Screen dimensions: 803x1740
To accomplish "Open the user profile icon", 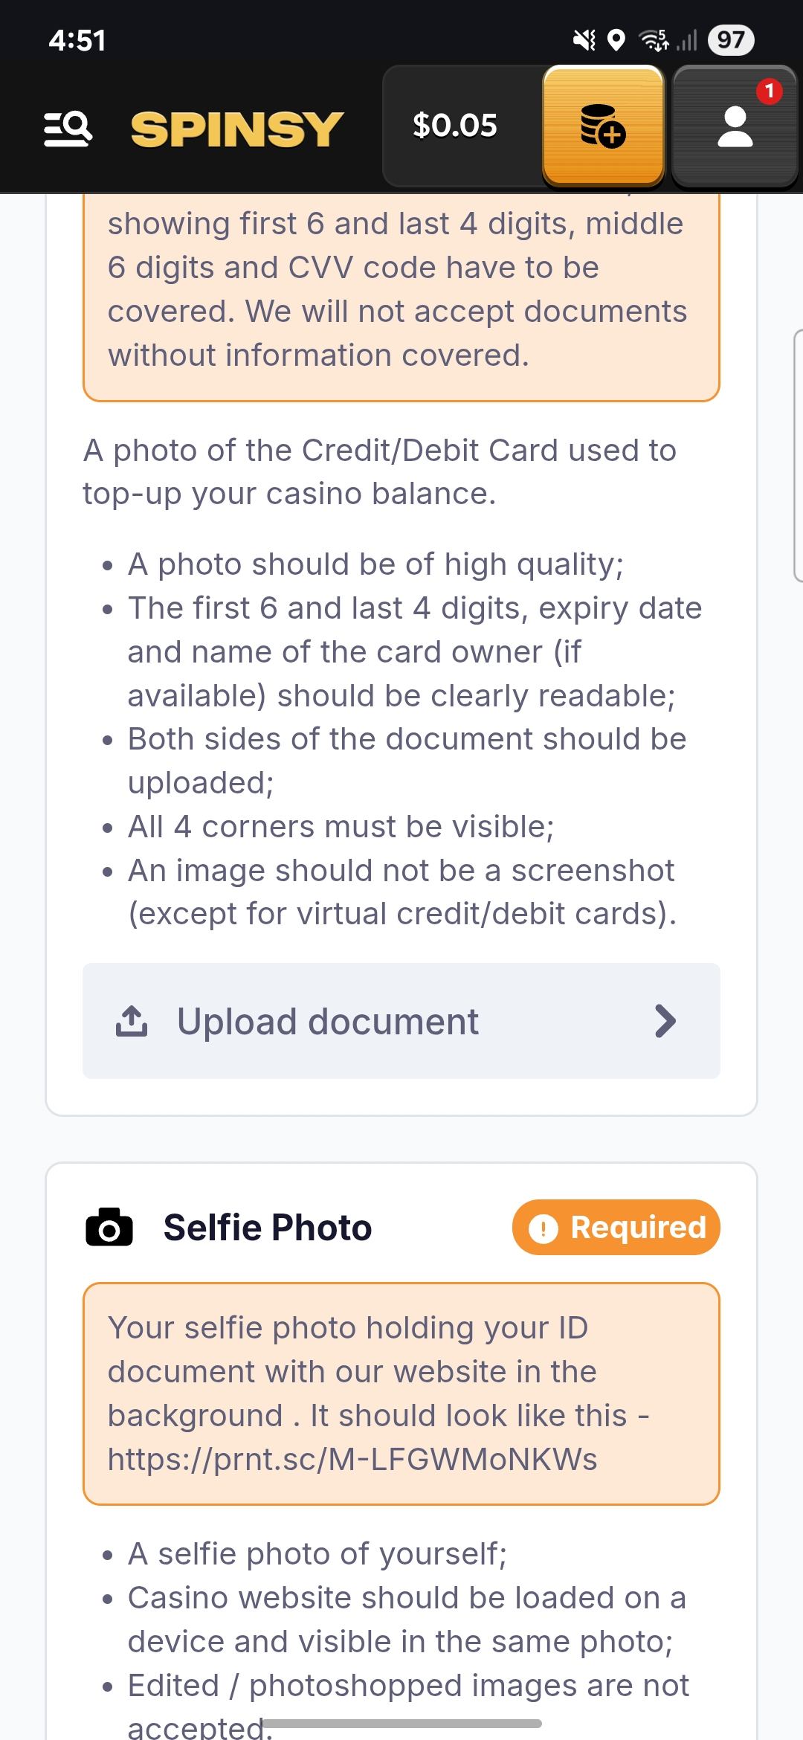I will coord(735,126).
